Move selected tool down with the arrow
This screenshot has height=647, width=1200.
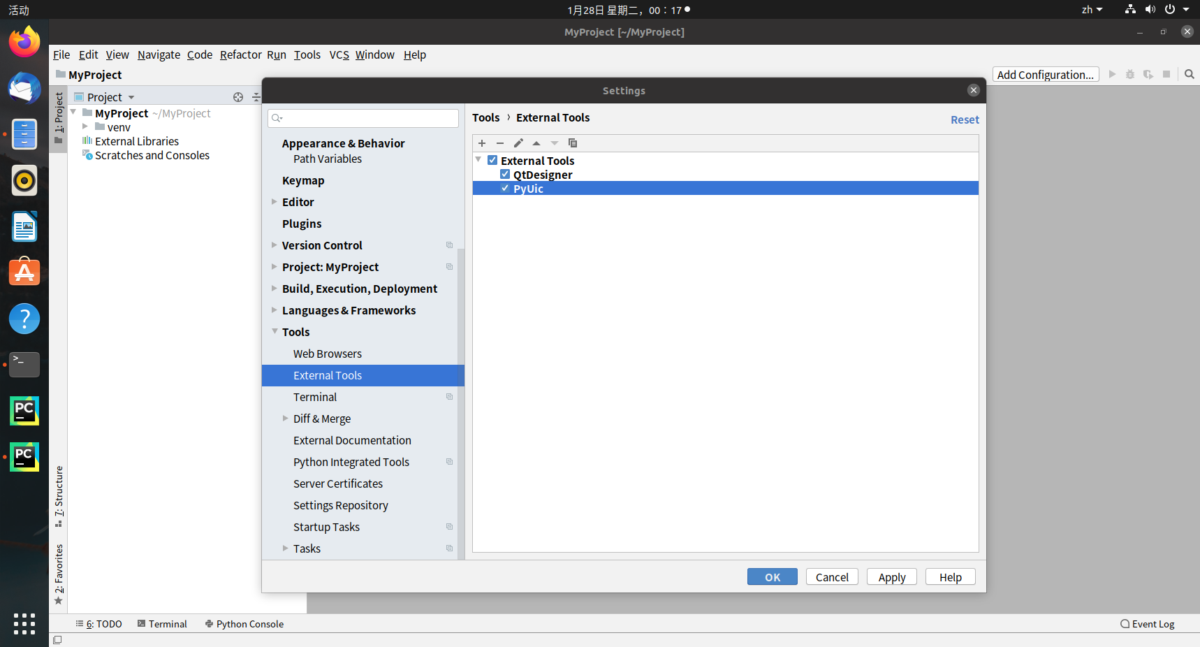point(555,143)
